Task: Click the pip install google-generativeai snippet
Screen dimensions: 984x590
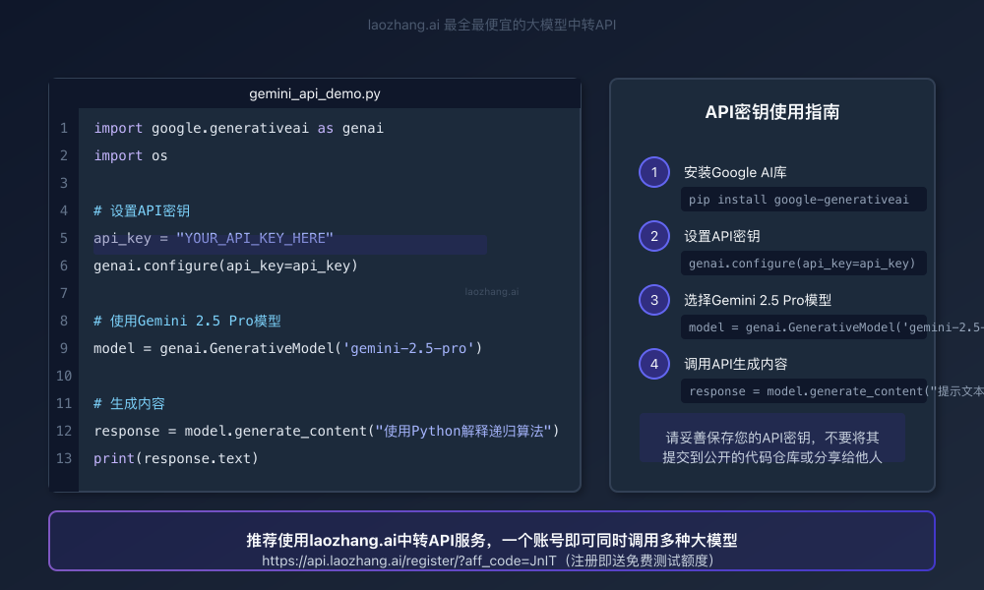Action: 803,200
